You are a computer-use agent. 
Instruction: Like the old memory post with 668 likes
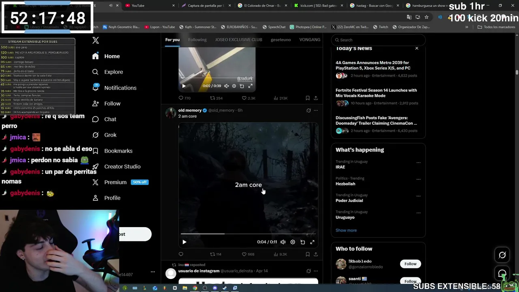pyautogui.click(x=248, y=254)
